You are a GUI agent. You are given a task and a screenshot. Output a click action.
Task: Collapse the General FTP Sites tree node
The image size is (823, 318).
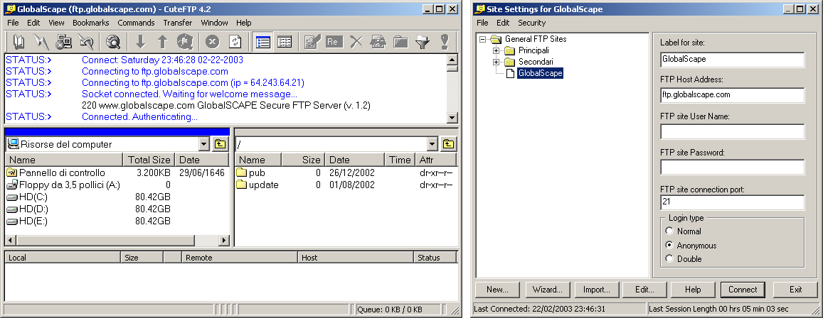pos(483,39)
